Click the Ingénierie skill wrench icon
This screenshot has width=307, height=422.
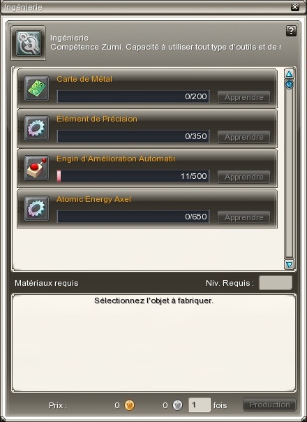29,43
